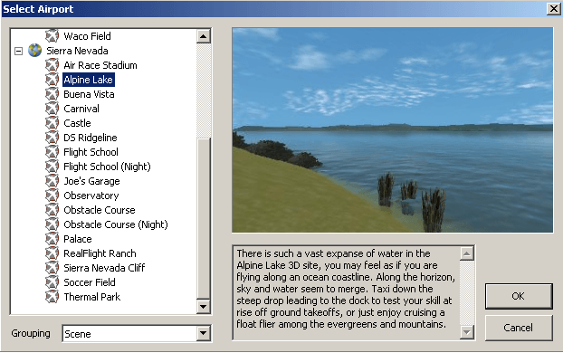Screen dimensions: 563x353
Task: Click the description box scroll up arrow
Action: coord(467,253)
